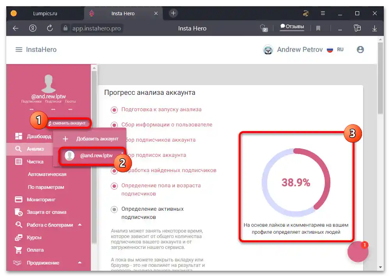
Task: Click the InstaHero logo text
Action: [41, 50]
